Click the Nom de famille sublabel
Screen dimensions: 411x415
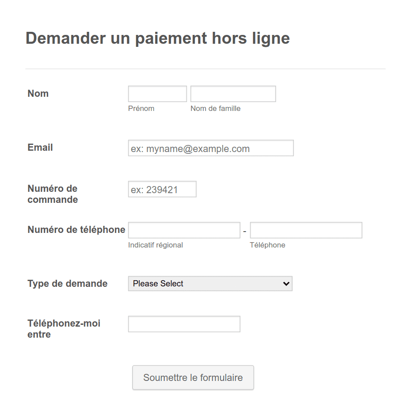215,109
